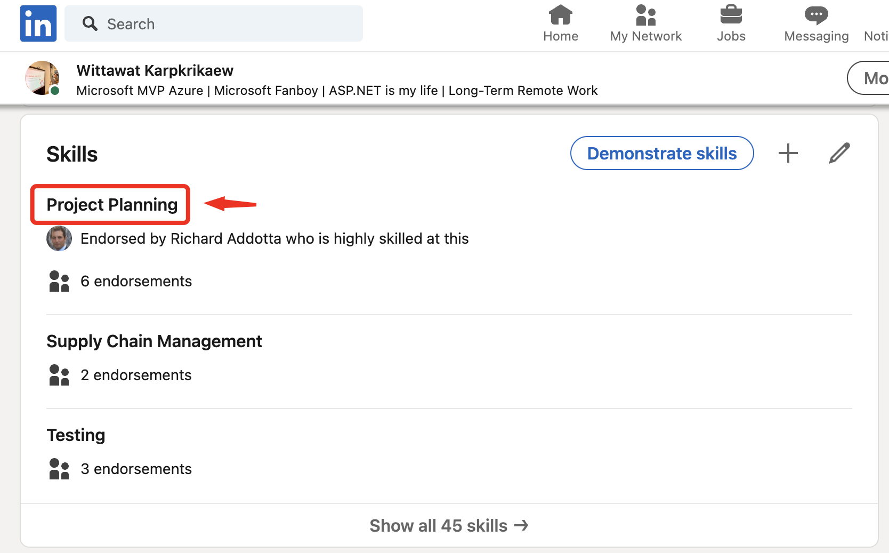View the 2 endorsements for Supply Chain
This screenshot has height=553, width=889.
click(x=136, y=375)
